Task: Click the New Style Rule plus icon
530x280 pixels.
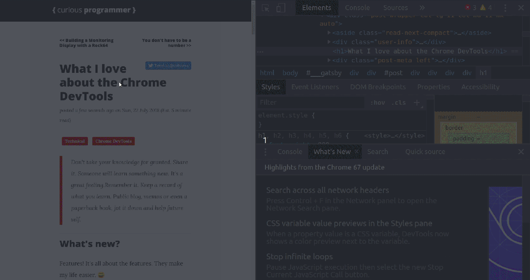Action: (416, 102)
